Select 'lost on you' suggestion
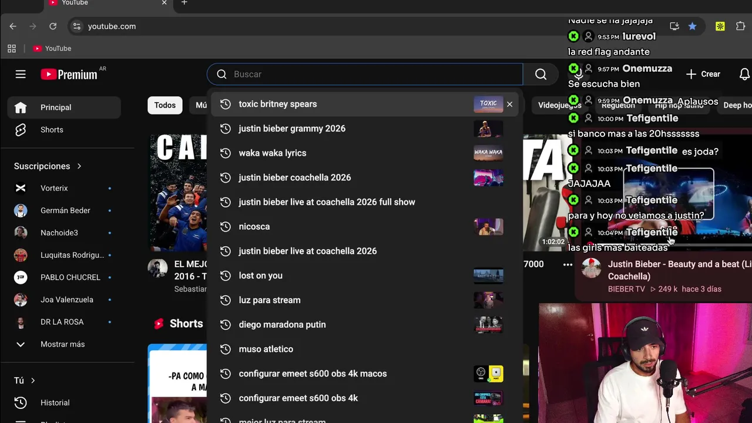Image resolution: width=752 pixels, height=423 pixels. click(x=365, y=276)
